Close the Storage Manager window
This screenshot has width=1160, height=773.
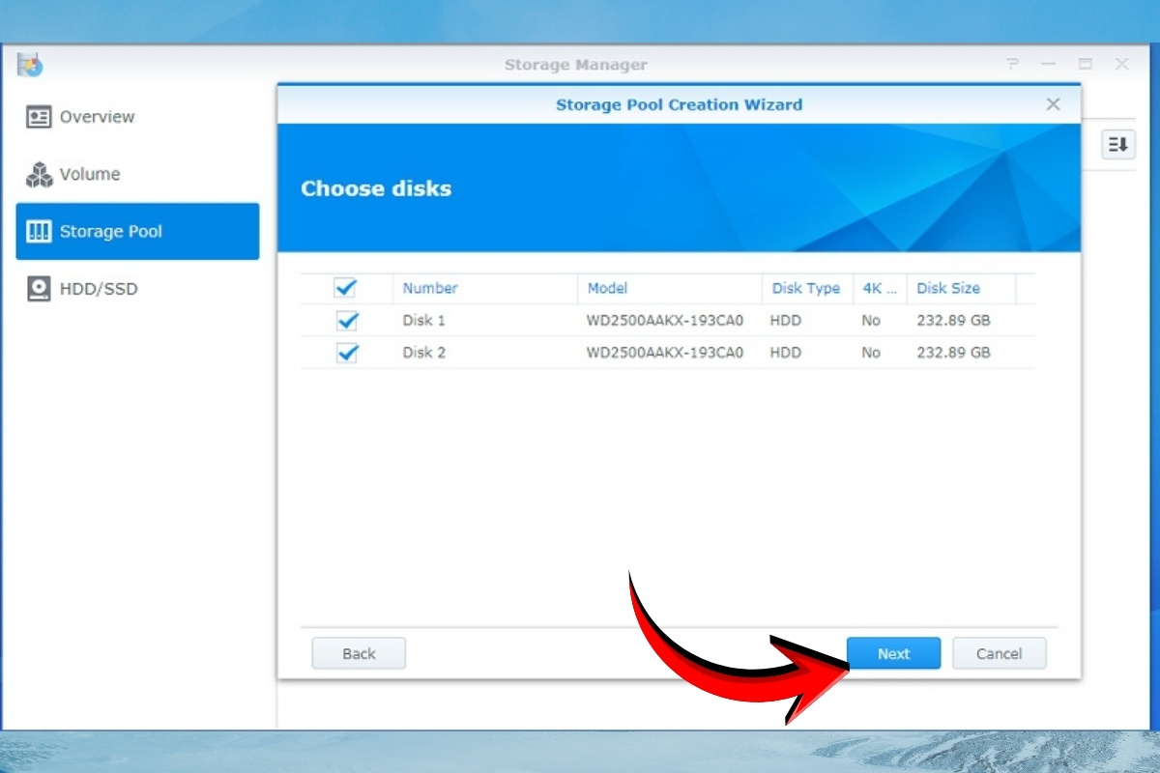1122,65
